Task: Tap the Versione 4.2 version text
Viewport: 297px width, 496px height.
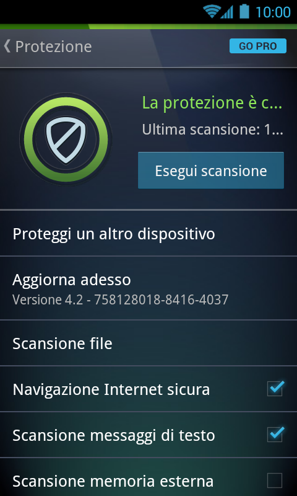Action: coord(120,300)
